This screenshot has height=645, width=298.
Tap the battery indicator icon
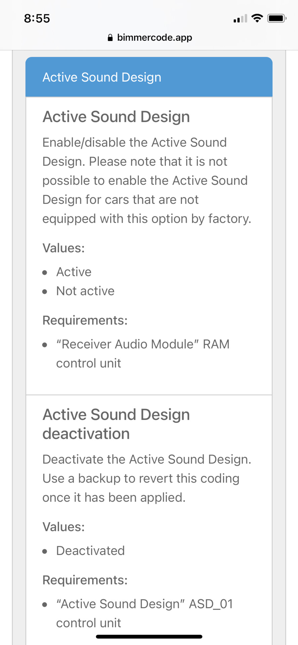coord(276,18)
